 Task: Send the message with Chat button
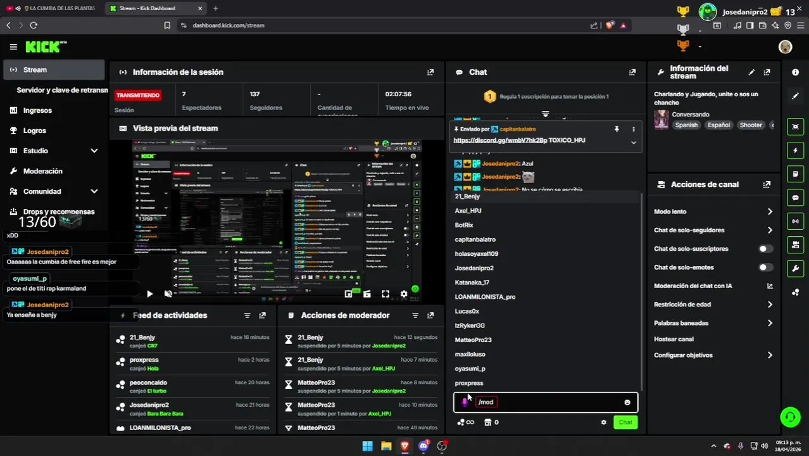[x=625, y=422]
